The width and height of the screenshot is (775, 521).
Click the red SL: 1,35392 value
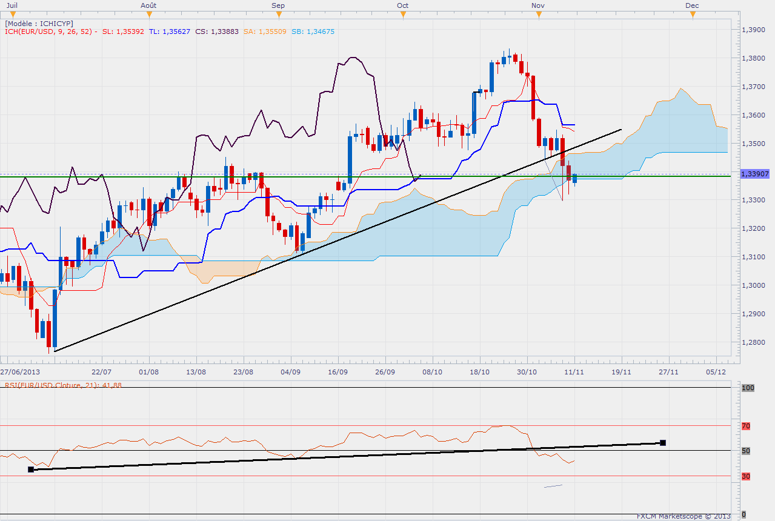click(123, 32)
